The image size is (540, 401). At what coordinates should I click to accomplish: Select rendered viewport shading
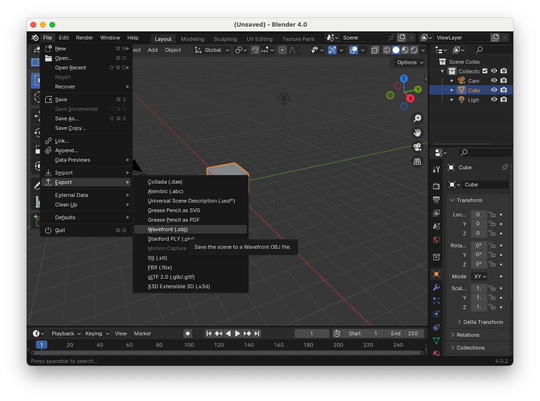click(415, 50)
